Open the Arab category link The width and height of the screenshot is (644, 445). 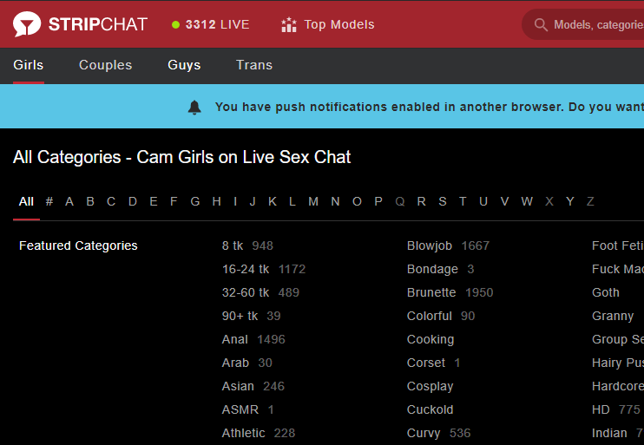click(235, 363)
